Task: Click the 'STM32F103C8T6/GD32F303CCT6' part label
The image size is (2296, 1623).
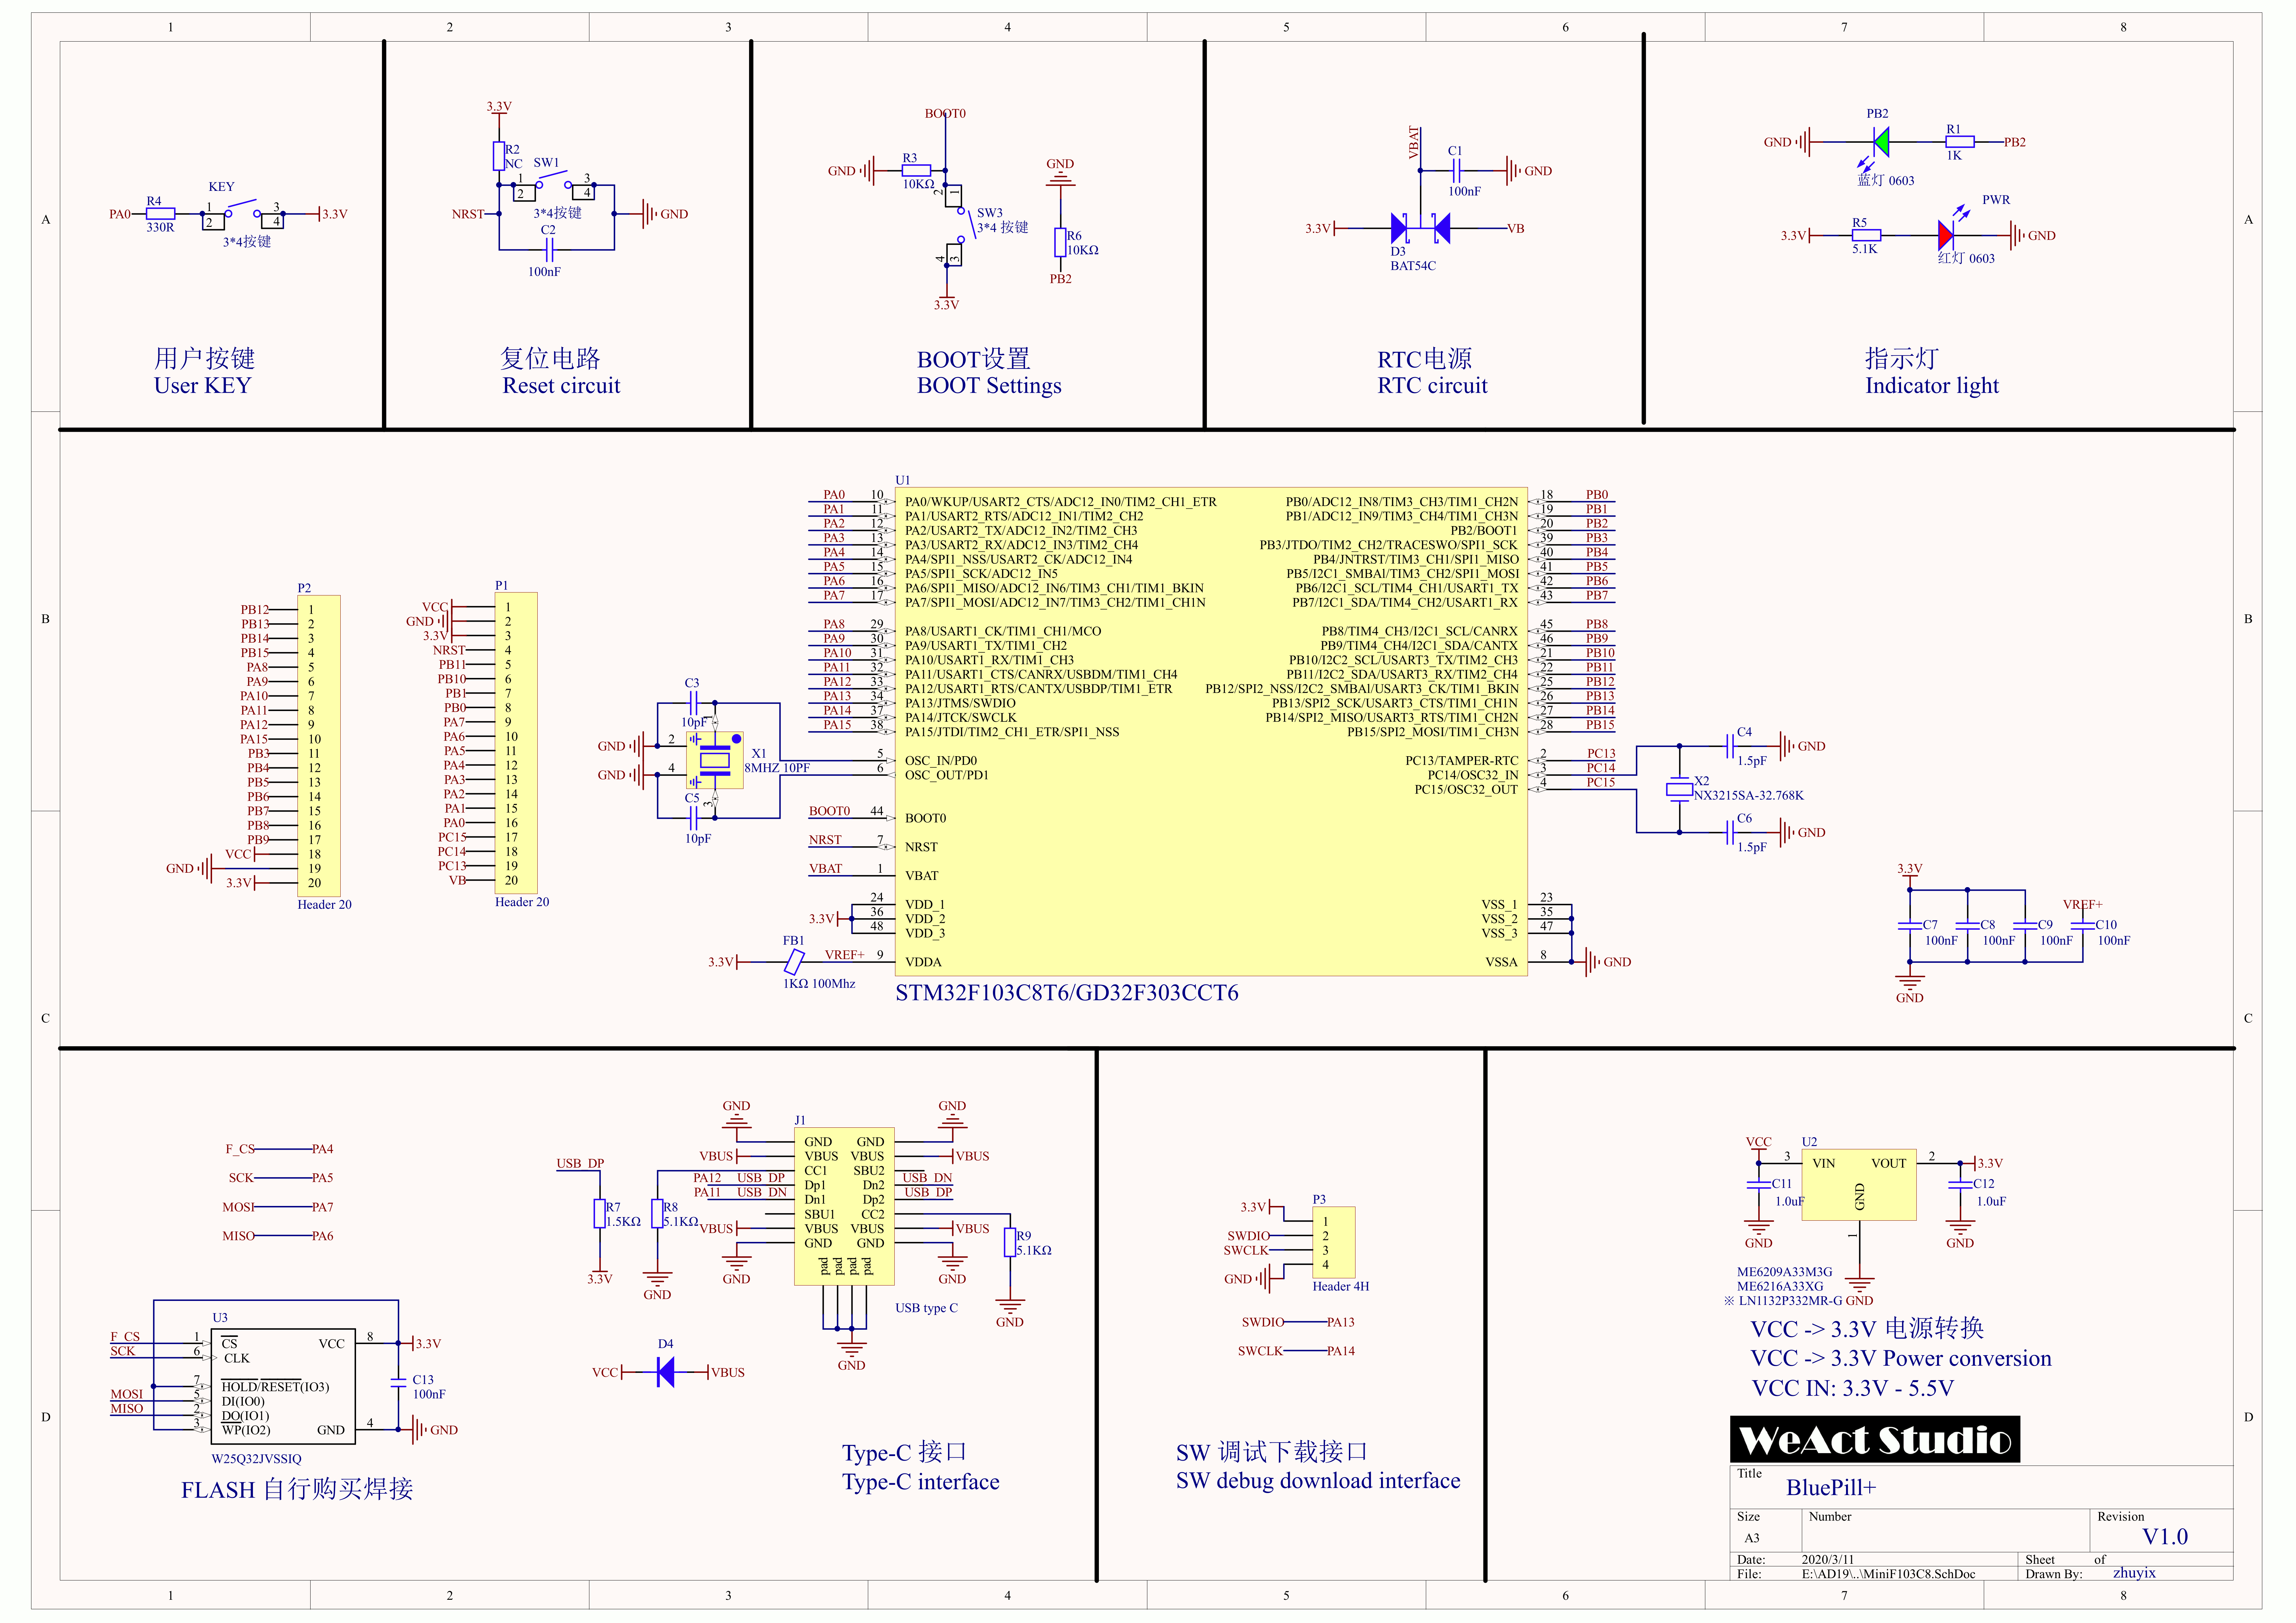Action: 1067,993
